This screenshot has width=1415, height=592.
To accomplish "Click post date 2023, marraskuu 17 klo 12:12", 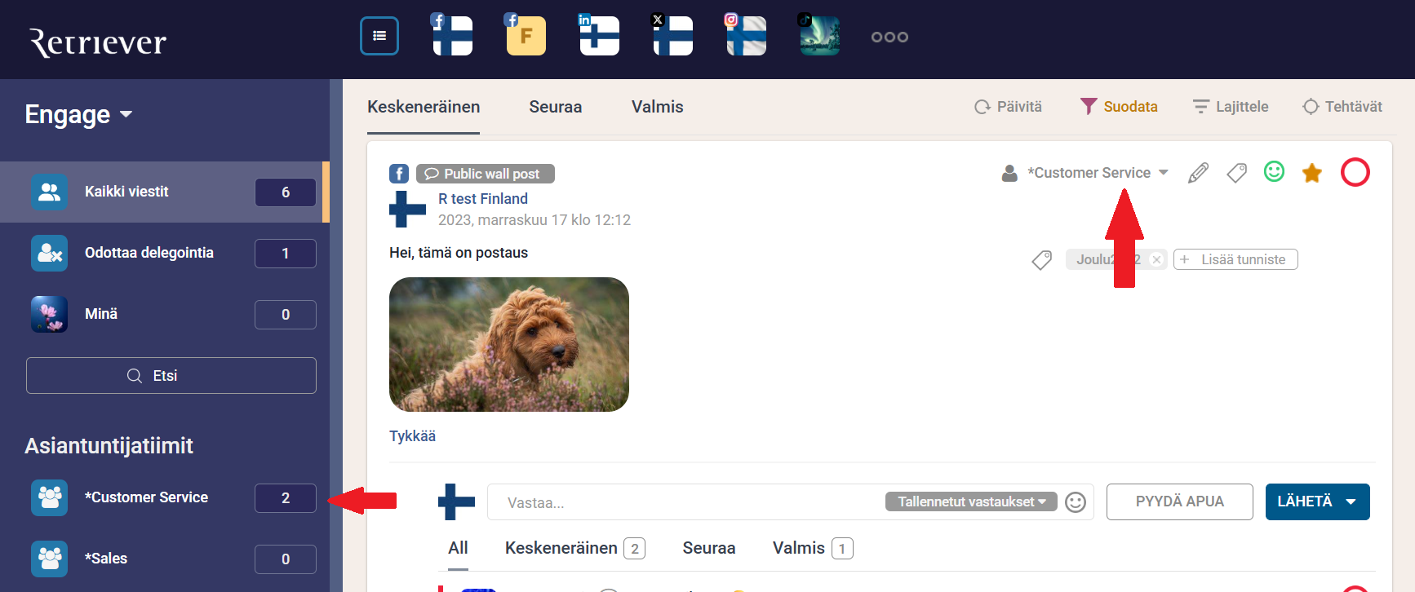I will (535, 220).
